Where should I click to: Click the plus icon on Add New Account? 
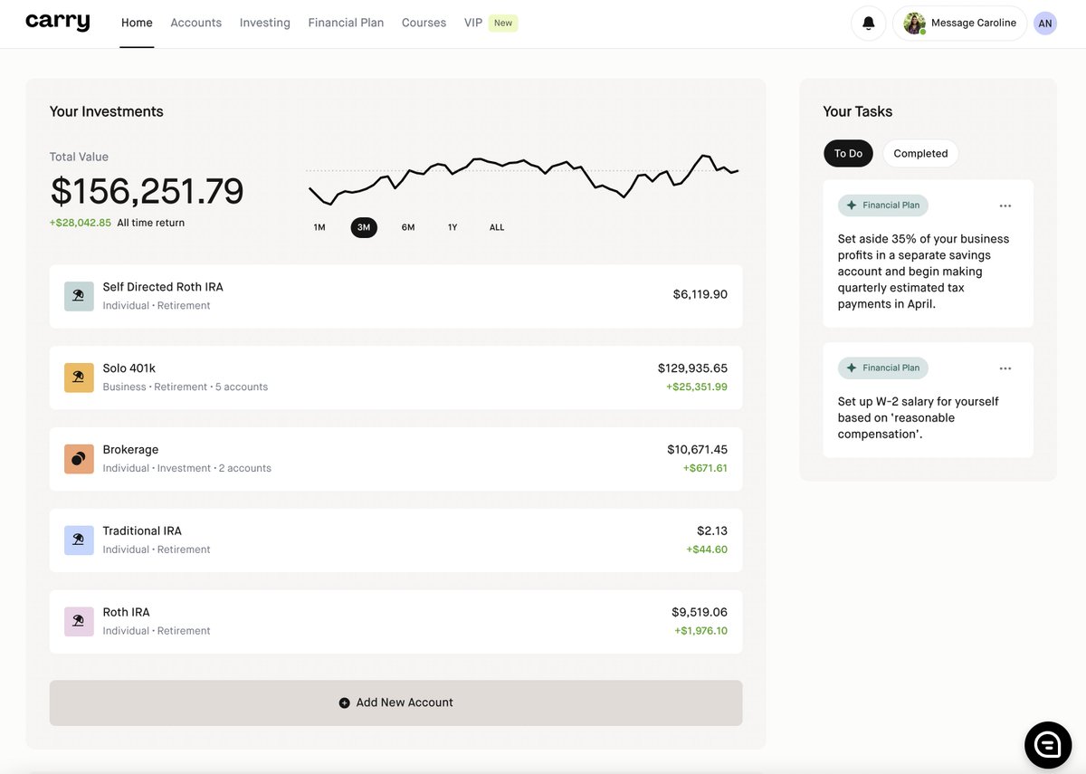344,702
